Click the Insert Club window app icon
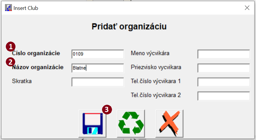 pyautogui.click(x=8, y=8)
